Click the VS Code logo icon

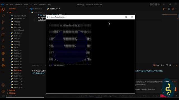pyautogui.click(x=3, y=4)
